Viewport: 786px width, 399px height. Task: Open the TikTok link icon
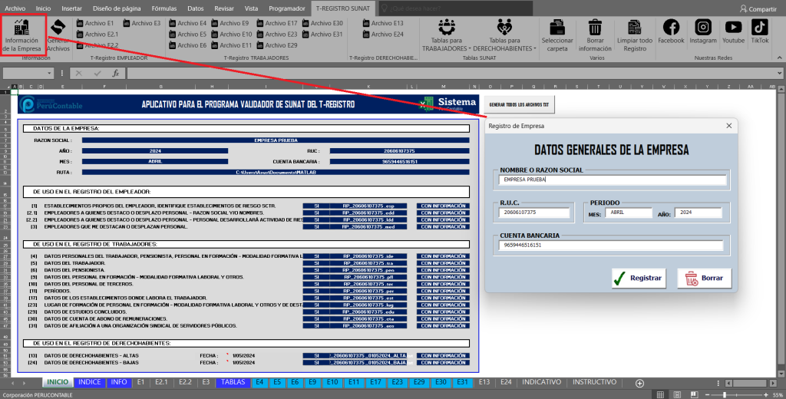point(759,31)
